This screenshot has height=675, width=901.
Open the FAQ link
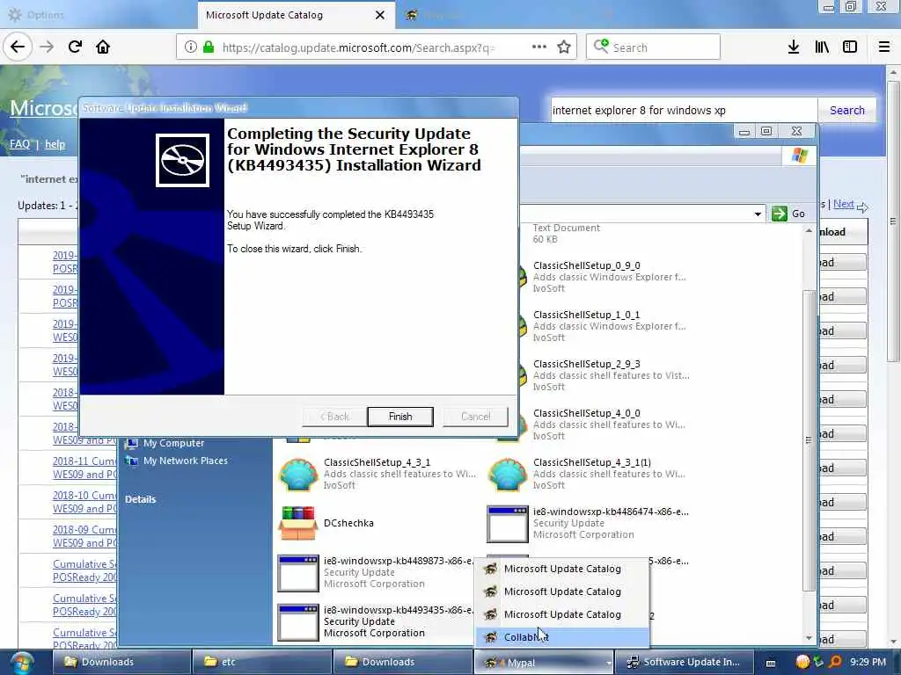19,144
